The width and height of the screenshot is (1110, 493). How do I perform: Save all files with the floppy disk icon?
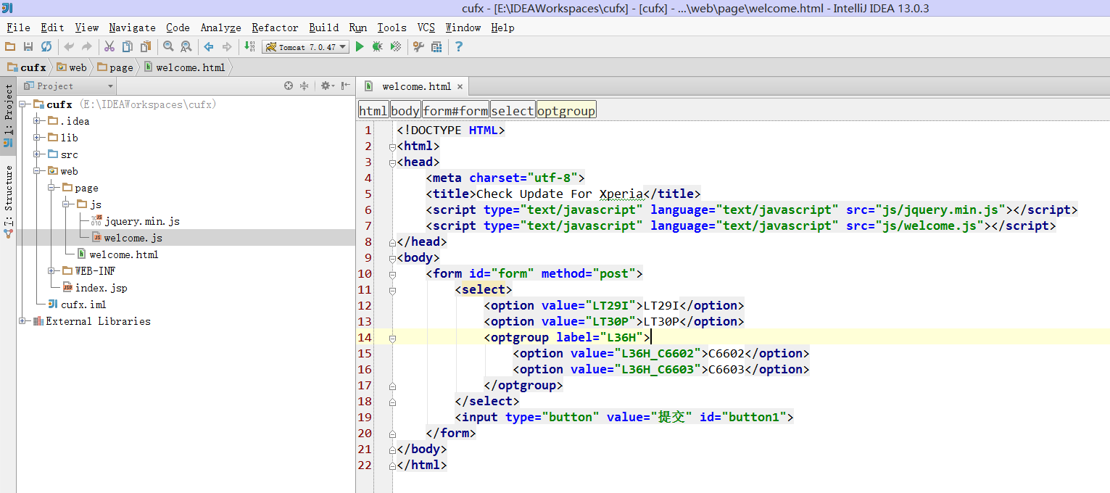[28, 46]
